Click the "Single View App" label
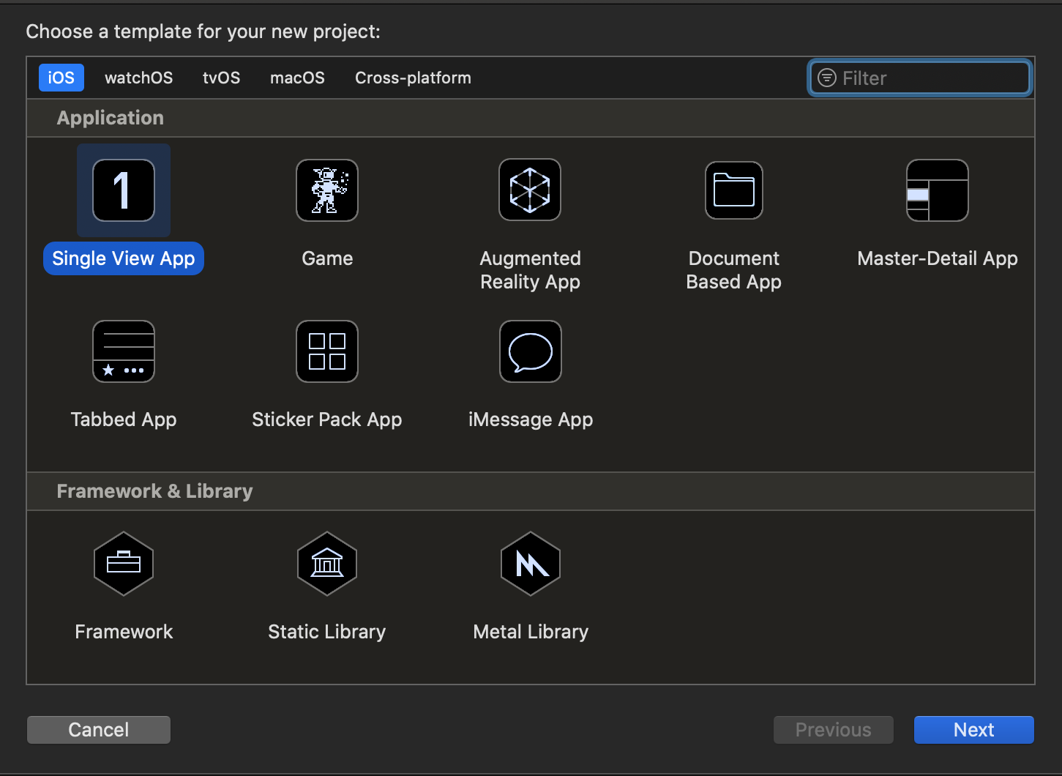This screenshot has width=1062, height=776. pos(124,258)
